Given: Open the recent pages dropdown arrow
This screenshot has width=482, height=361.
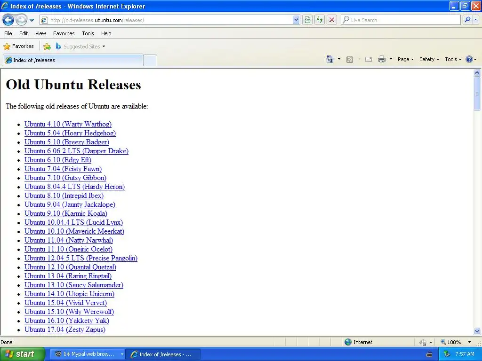Looking at the screenshot, I should 32,20.
